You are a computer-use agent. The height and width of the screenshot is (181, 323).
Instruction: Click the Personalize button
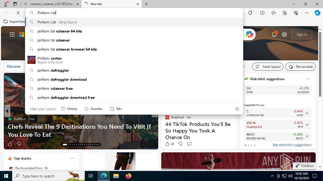click(x=301, y=67)
